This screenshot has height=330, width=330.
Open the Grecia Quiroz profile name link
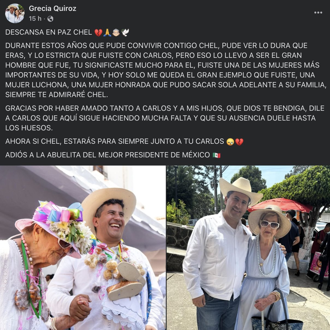53,8
